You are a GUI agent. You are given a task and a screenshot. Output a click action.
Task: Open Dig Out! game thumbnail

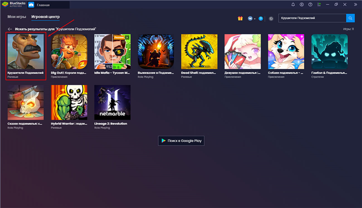click(x=69, y=52)
